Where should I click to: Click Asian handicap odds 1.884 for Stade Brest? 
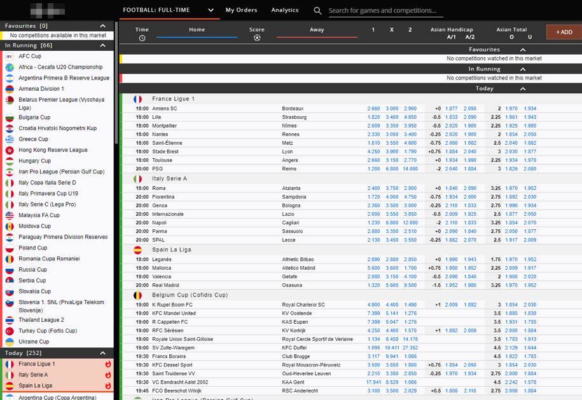point(452,152)
